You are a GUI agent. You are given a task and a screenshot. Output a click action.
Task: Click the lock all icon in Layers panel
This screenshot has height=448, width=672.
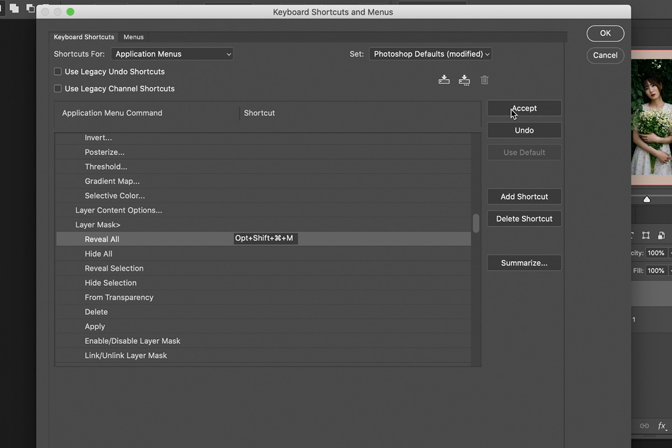tap(661, 235)
